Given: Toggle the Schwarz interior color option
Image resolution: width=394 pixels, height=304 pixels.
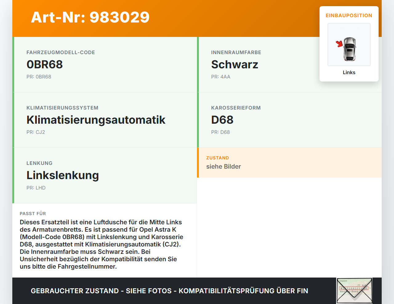Looking at the screenshot, I should (x=235, y=64).
